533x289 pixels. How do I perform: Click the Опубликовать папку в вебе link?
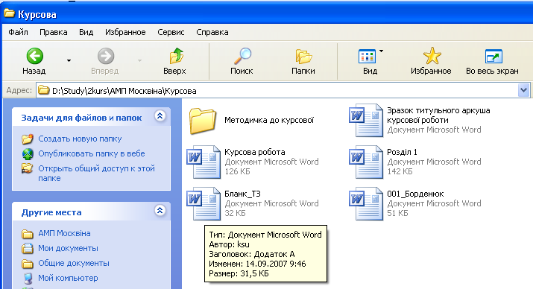tap(92, 154)
